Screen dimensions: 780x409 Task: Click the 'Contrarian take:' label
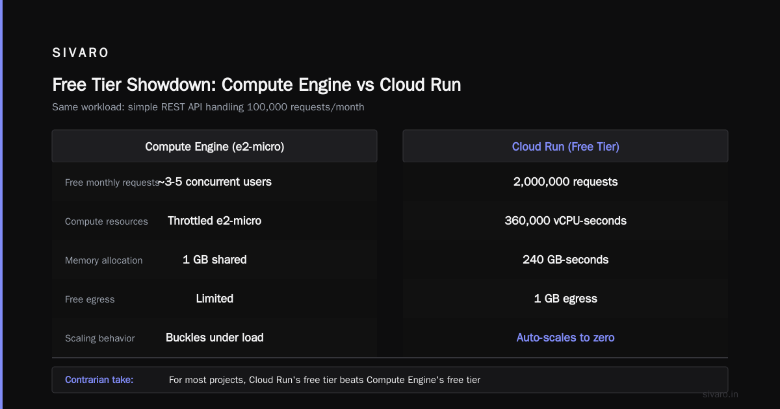coord(99,380)
